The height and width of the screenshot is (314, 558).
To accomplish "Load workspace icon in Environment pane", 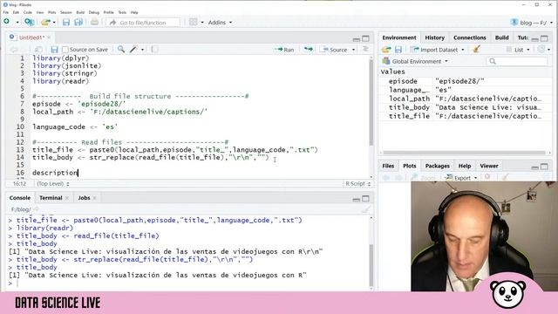I will [386, 50].
